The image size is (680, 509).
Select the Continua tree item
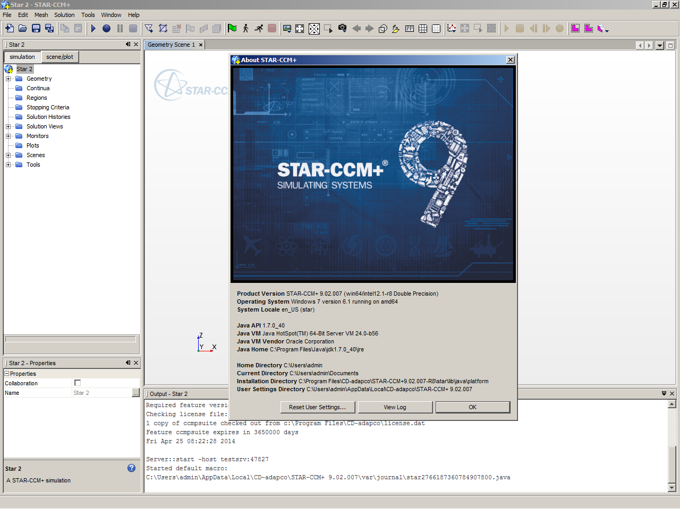click(38, 88)
